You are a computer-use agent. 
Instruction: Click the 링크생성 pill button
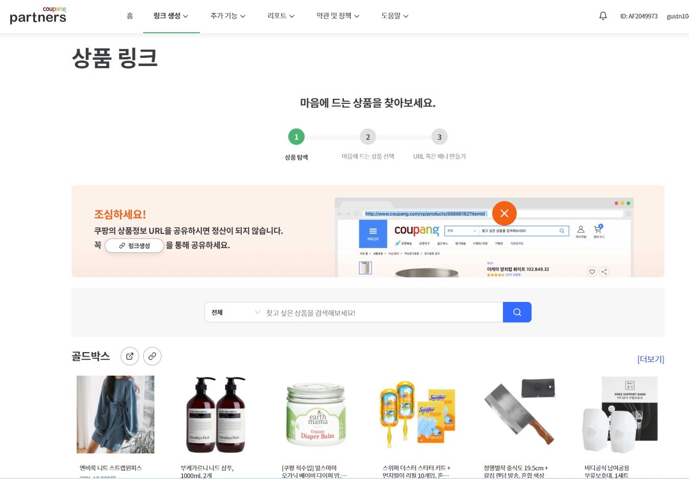[x=134, y=246]
